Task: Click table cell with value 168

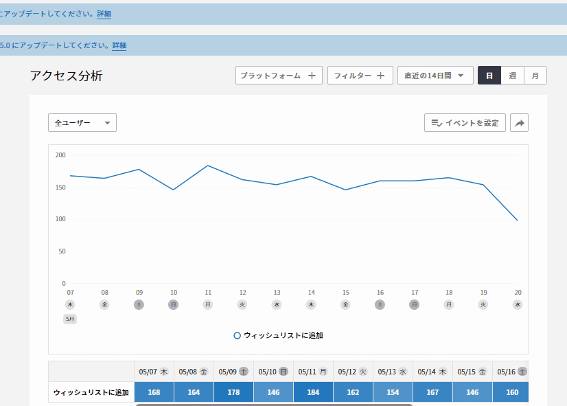Action: (154, 392)
